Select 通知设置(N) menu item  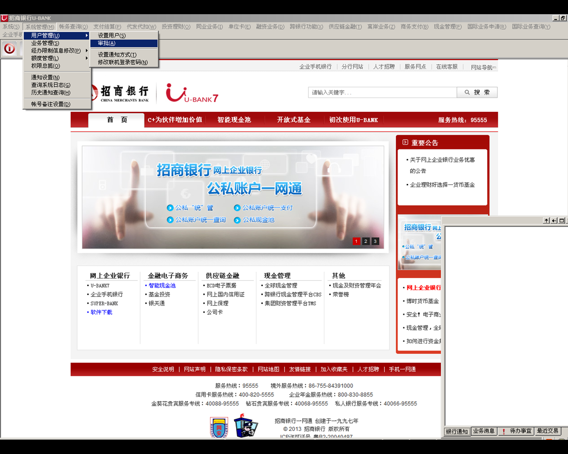pos(57,77)
